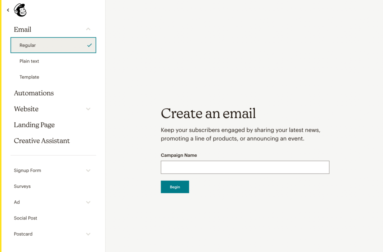Collapse the Email section chevron
The height and width of the screenshot is (252, 383).
click(88, 29)
